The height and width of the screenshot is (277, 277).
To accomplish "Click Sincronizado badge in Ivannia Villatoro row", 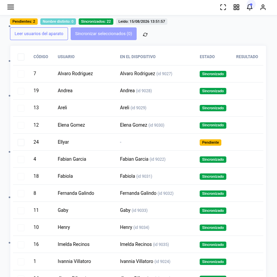I will [213, 262].
